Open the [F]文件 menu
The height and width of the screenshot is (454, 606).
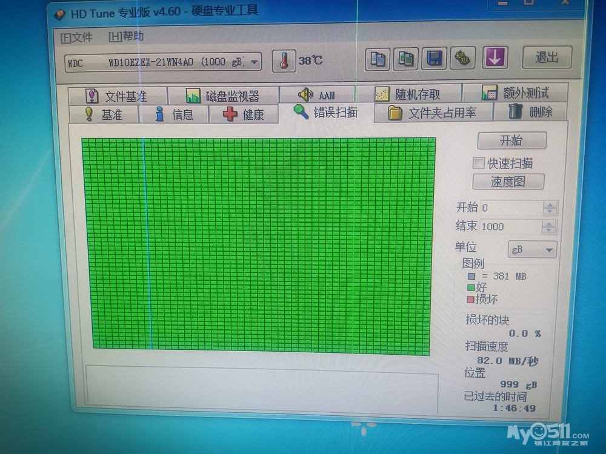pyautogui.click(x=76, y=38)
